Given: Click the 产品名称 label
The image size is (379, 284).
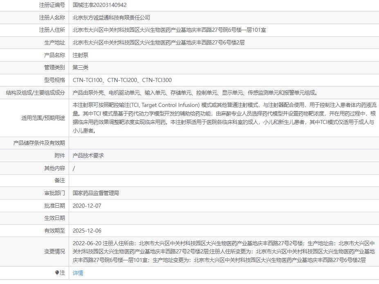Looking at the screenshot, I should pyautogui.click(x=55, y=55).
